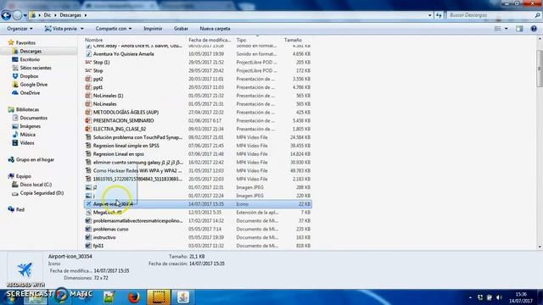
Task: Open the Vista previa dropdown arrow
Action: [x=82, y=29]
